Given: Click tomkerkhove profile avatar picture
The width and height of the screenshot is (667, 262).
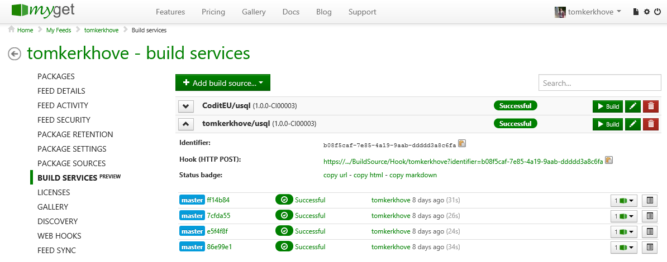Looking at the screenshot, I should 560,12.
